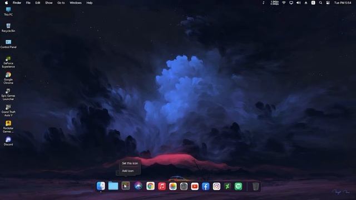The image size is (356, 200).
Task: Open the File menu
Action: point(28,3)
